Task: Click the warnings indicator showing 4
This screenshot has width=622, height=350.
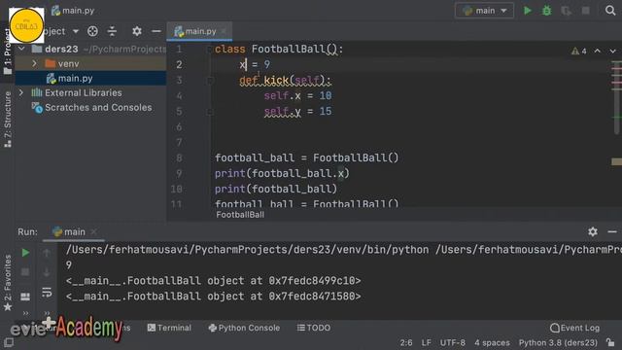Action: [579, 52]
